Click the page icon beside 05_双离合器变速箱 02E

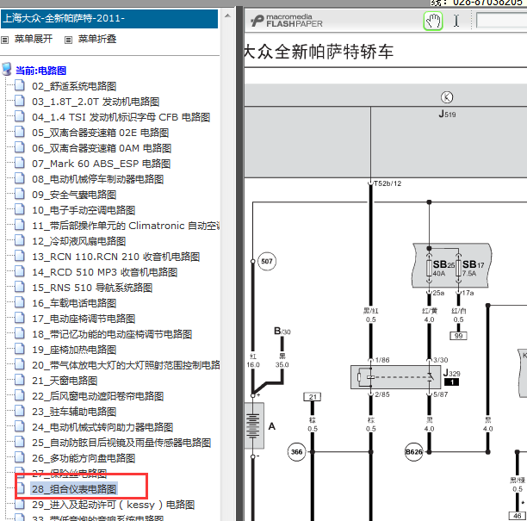tap(20, 132)
